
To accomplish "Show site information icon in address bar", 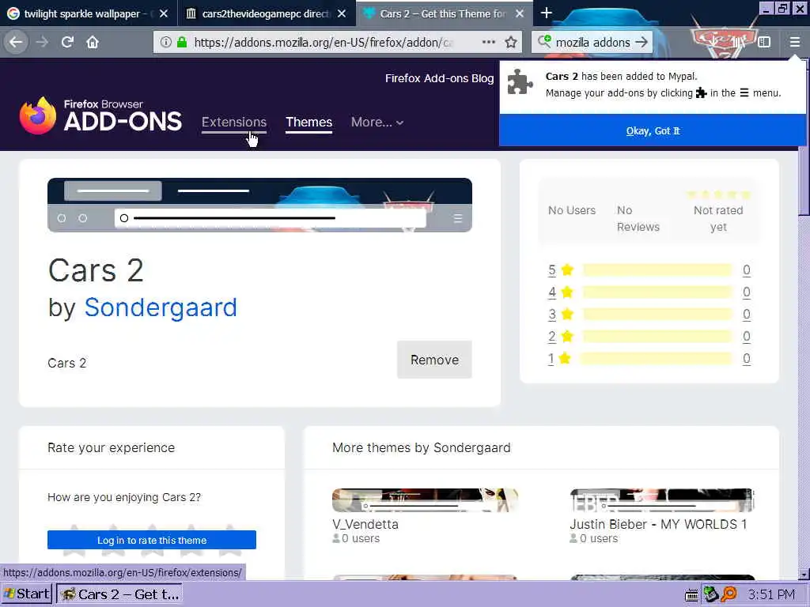I will coord(165,43).
